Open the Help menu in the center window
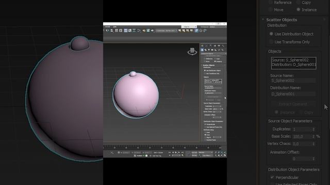 (114, 27)
